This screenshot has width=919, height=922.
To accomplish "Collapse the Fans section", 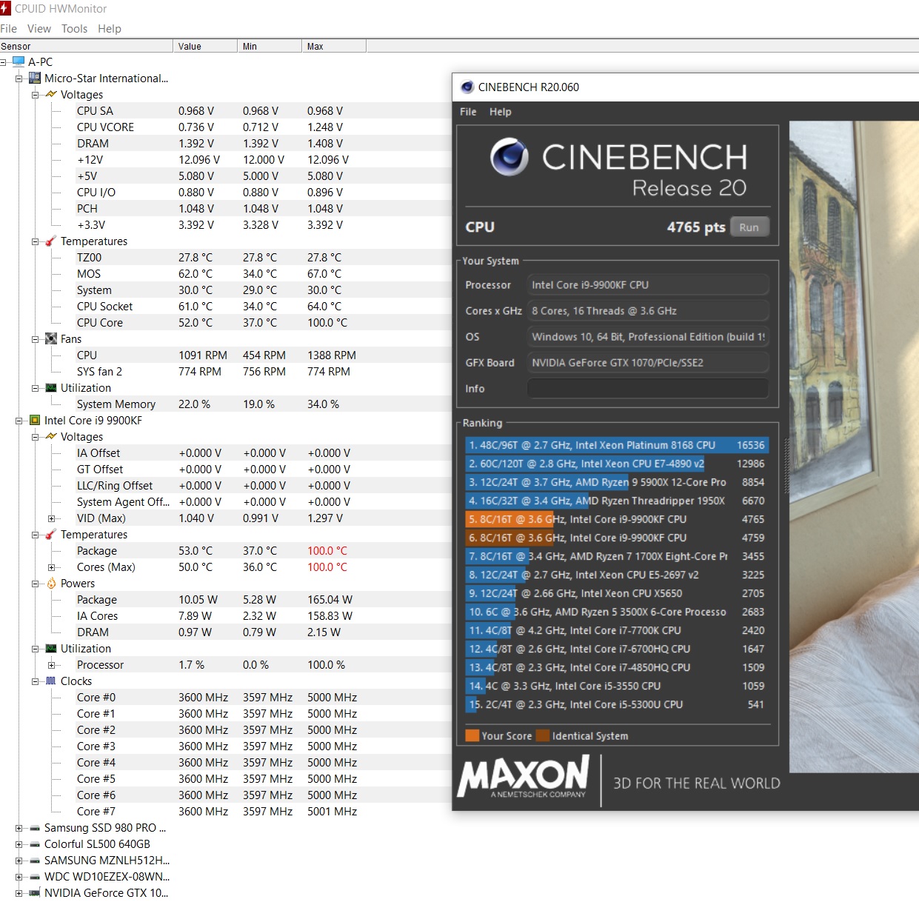I will point(36,339).
